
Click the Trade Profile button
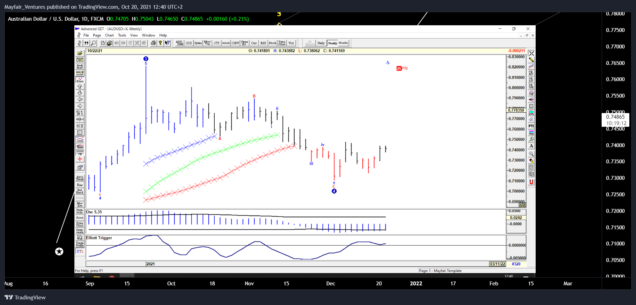tap(80, 244)
